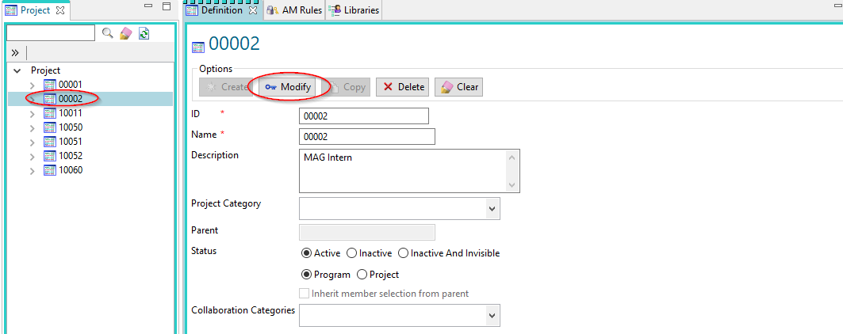Choose the Project radio button

coord(362,275)
